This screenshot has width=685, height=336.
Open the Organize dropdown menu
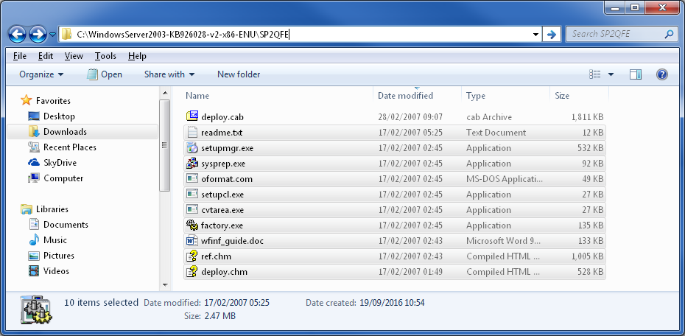(x=41, y=74)
